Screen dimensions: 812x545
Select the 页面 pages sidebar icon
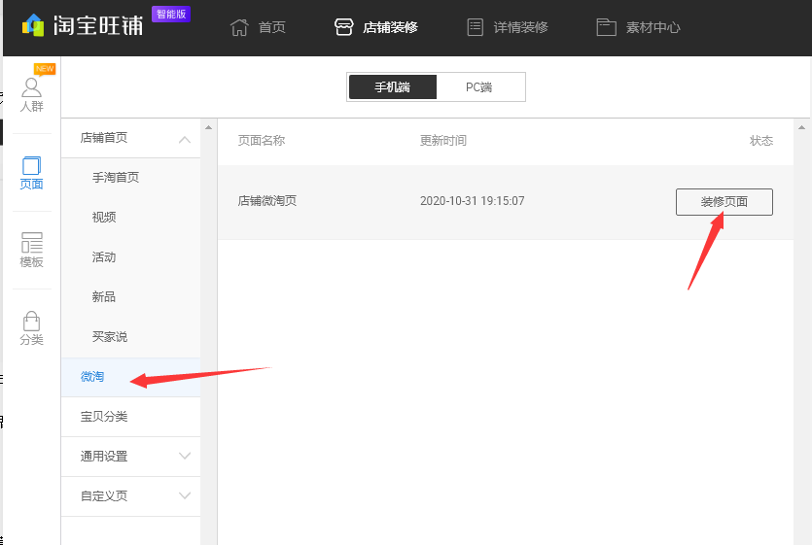(x=32, y=166)
